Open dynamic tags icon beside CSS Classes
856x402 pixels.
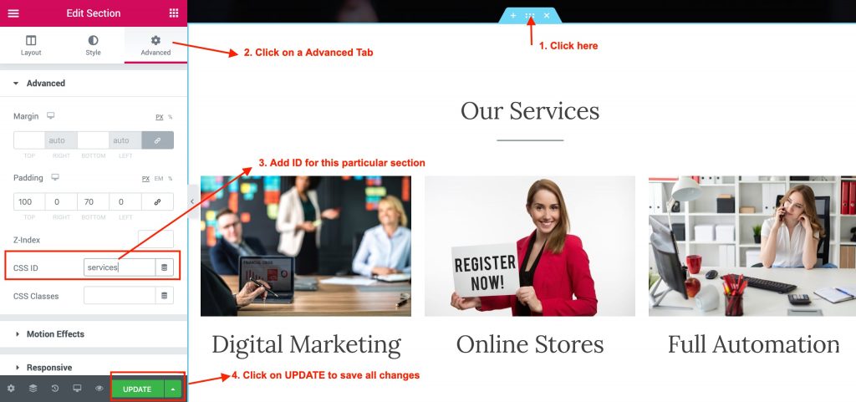click(x=165, y=296)
